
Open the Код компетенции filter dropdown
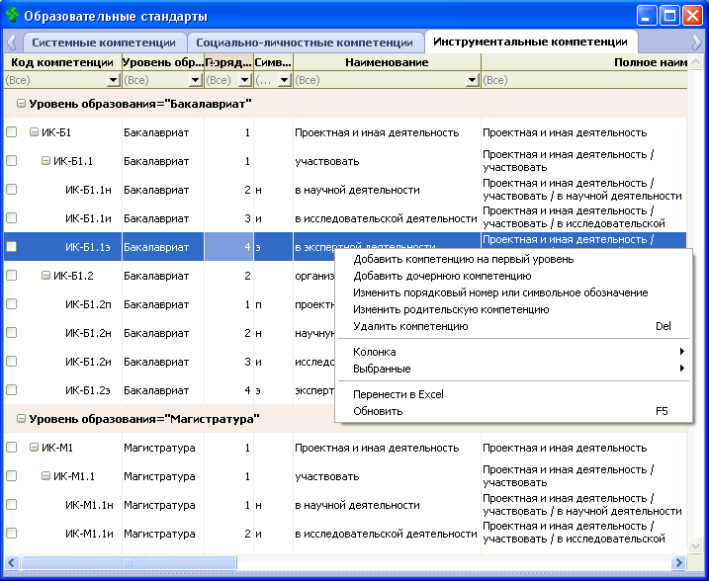click(113, 80)
